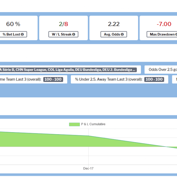The image size is (177, 177).
Task: Click the 2/8 streak value
Action: coord(63,24)
